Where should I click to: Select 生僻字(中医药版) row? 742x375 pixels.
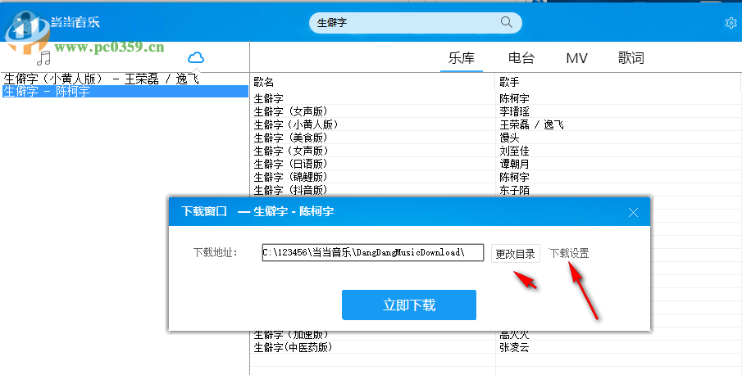coord(495,347)
